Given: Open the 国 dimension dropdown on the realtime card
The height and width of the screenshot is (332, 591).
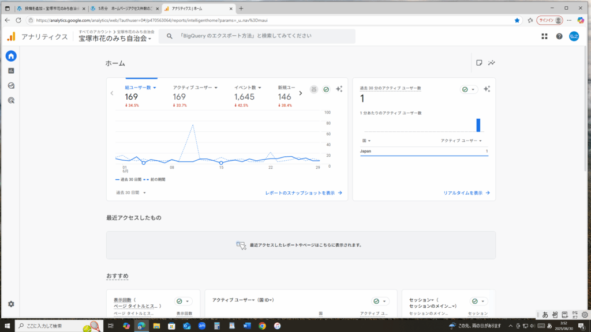Looking at the screenshot, I should [x=366, y=141].
